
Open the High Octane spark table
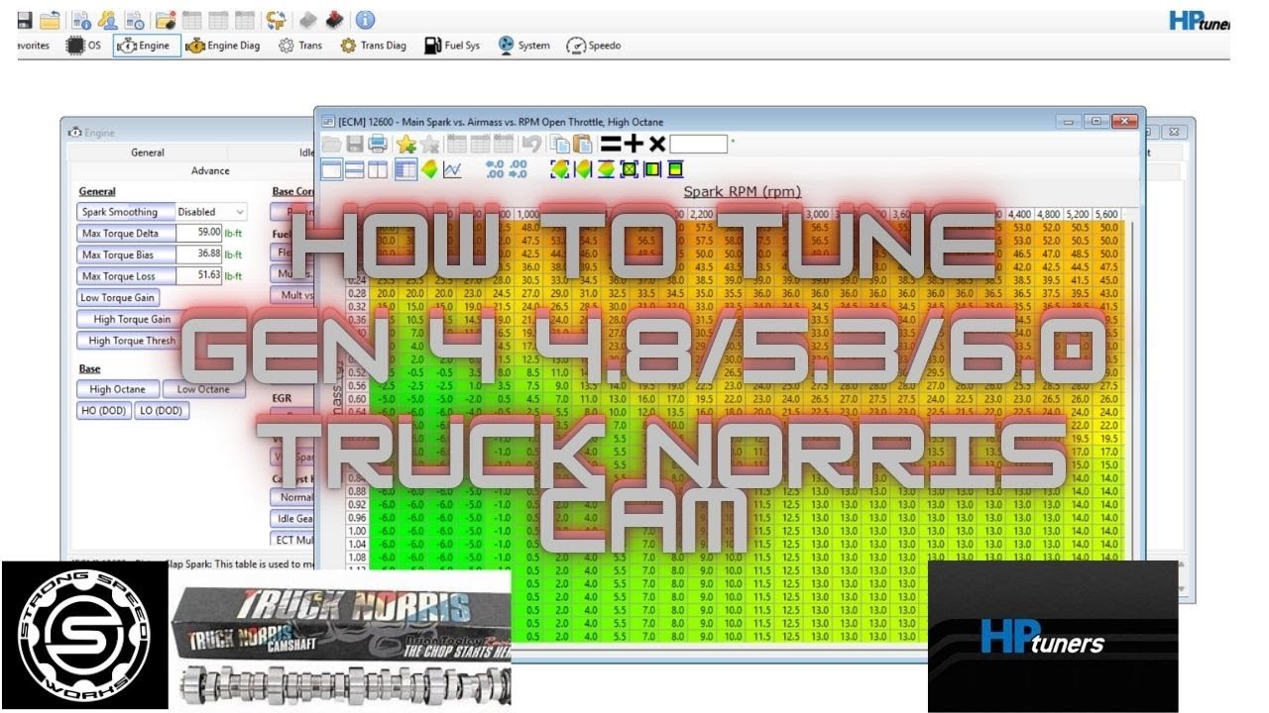point(117,389)
